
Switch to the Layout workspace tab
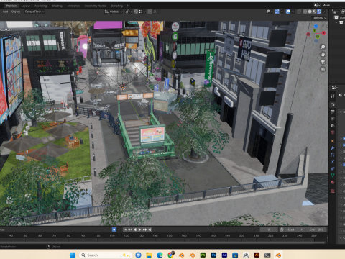point(26,6)
